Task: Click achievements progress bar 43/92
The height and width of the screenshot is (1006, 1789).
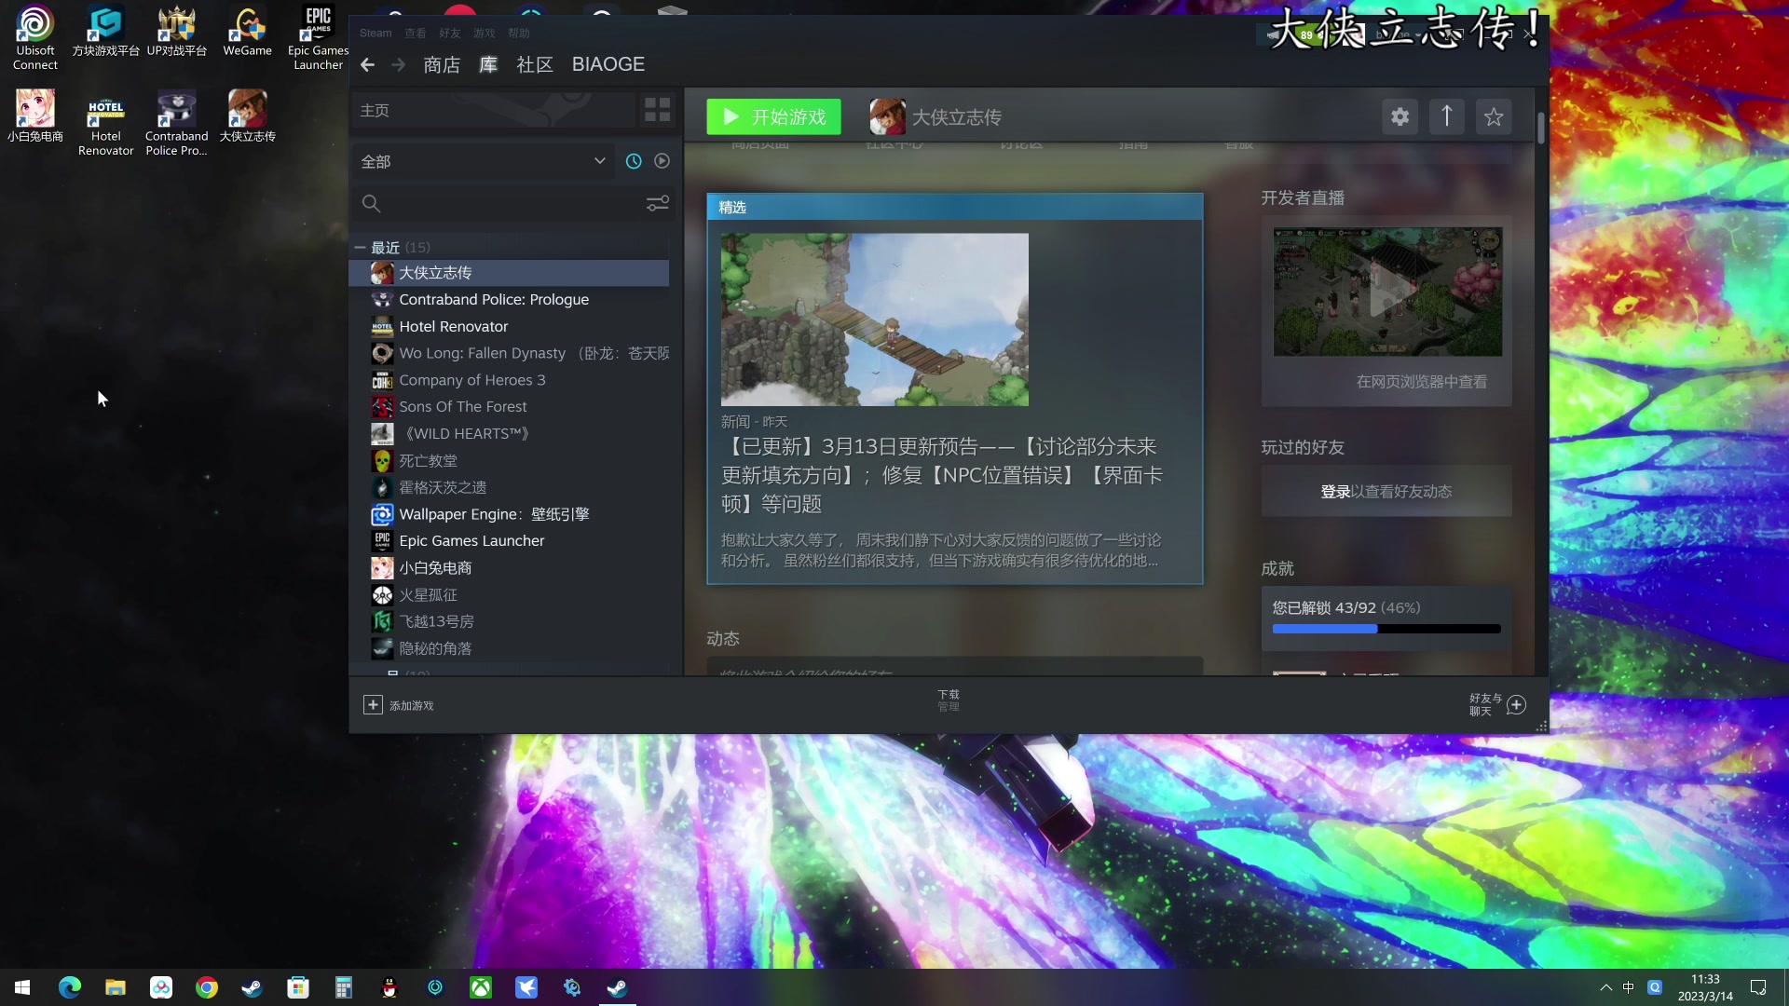Action: pos(1386,629)
